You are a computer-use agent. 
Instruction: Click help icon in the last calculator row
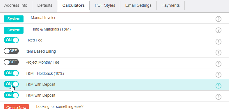[x=218, y=97]
